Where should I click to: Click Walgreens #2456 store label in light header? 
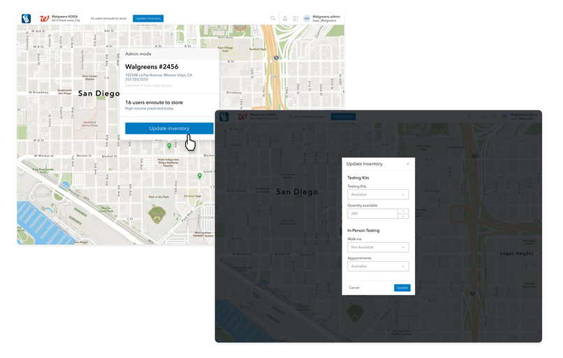point(65,17)
